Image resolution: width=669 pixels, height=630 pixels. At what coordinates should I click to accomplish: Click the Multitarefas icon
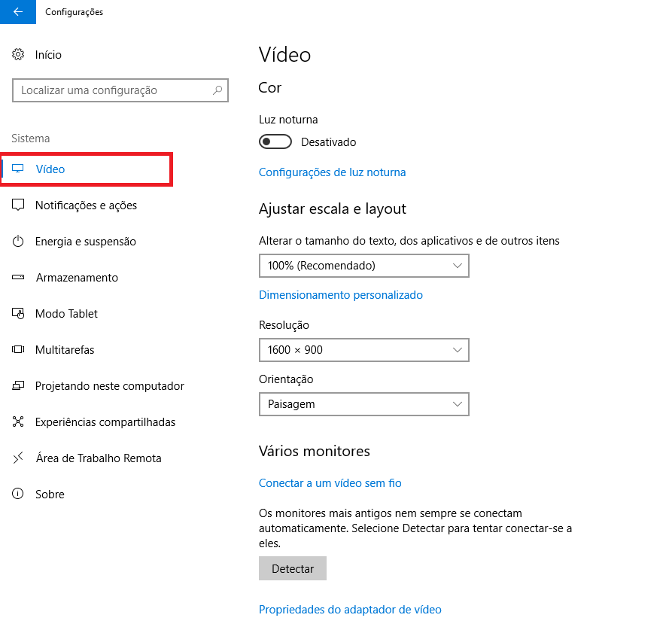(x=18, y=349)
